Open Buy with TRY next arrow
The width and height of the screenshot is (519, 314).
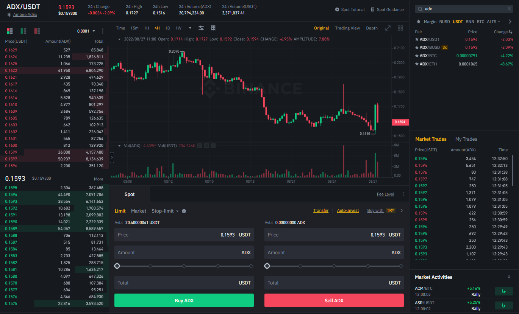tap(402, 211)
